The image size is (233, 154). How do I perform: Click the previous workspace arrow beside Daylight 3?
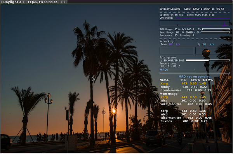(x=1, y=2)
